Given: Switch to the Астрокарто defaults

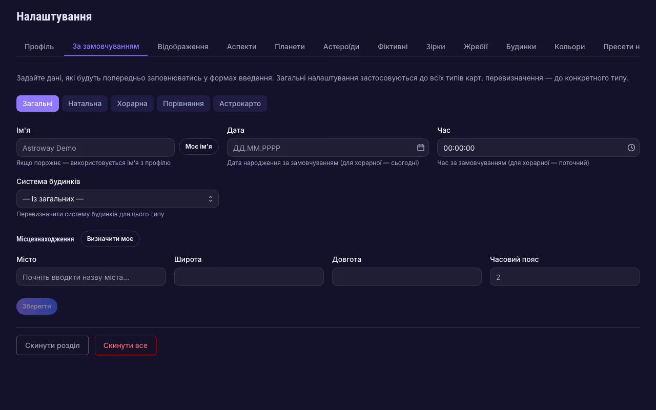Looking at the screenshot, I should 240,104.
